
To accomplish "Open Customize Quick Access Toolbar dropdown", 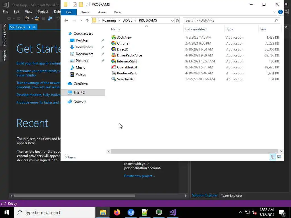I will pos(86,5).
